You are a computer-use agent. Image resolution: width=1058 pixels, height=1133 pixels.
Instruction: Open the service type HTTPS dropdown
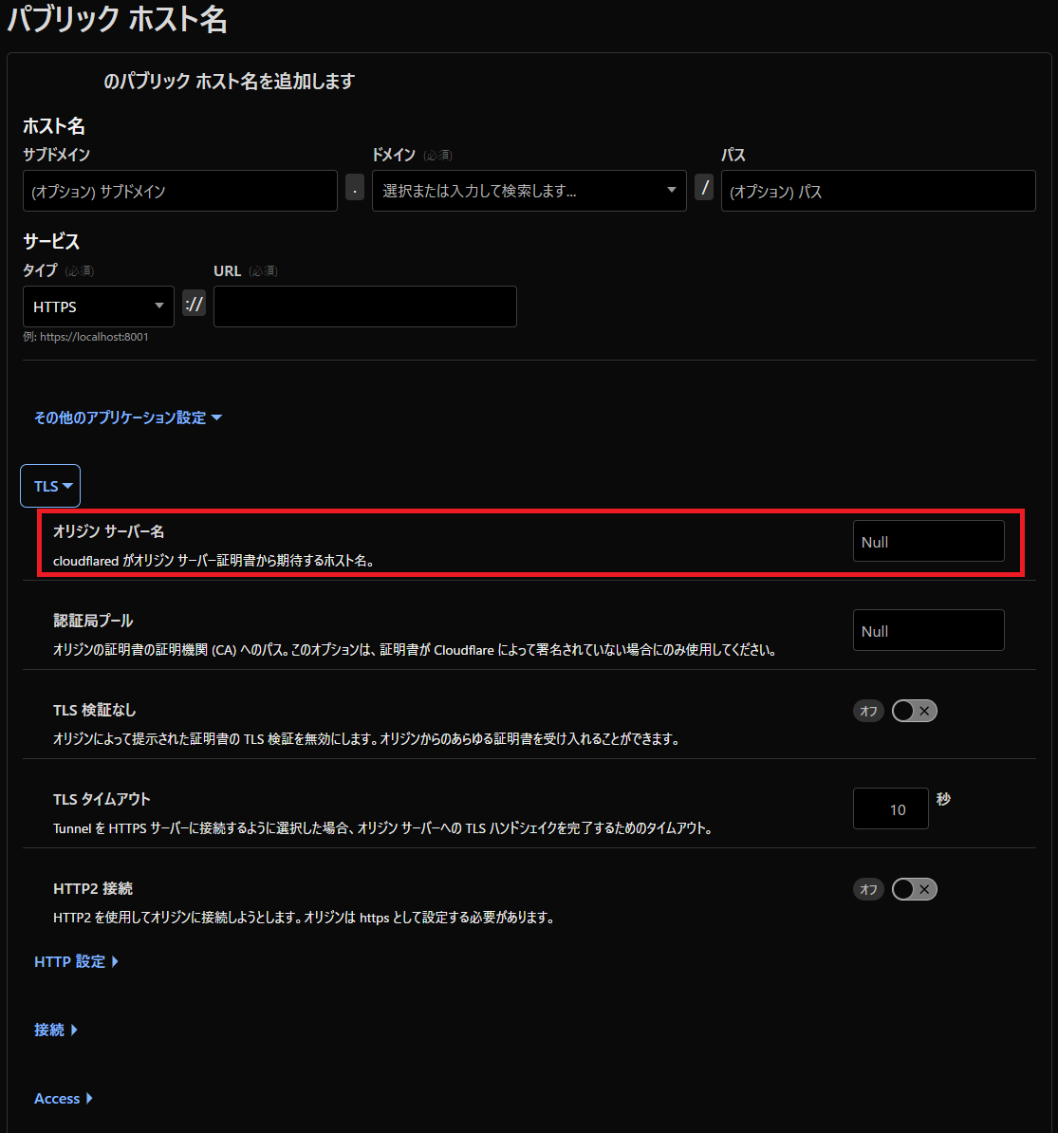pyautogui.click(x=99, y=306)
